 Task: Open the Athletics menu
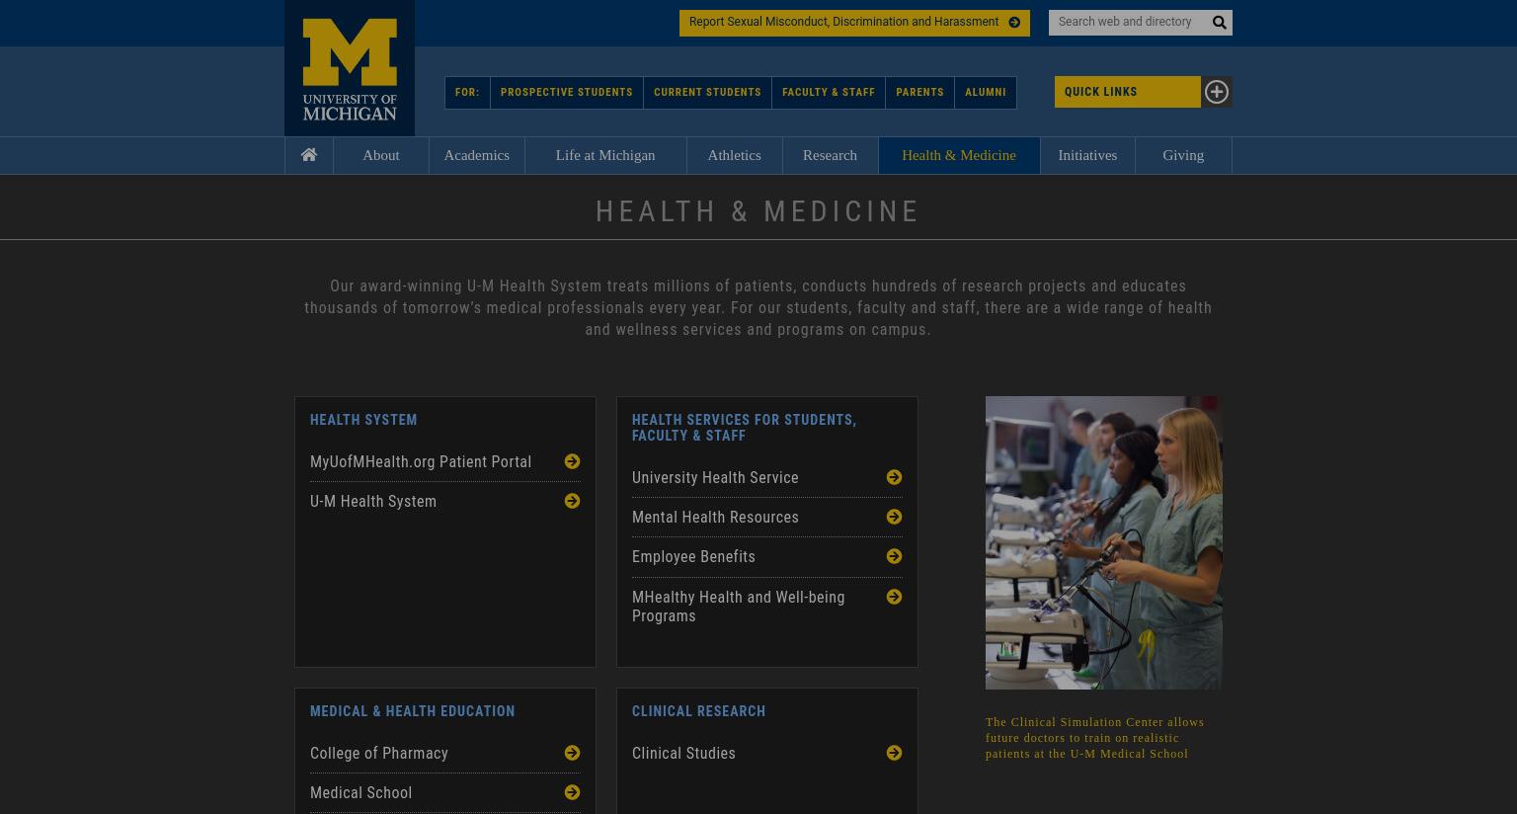pos(734,155)
